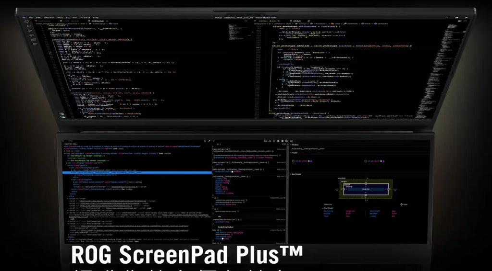The height and width of the screenshot is (271, 492).
Task: Open Extensions view in VS Code activity bar
Action: click(34, 40)
